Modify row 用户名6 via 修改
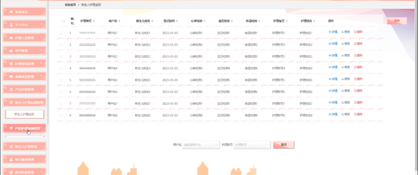 (346, 91)
